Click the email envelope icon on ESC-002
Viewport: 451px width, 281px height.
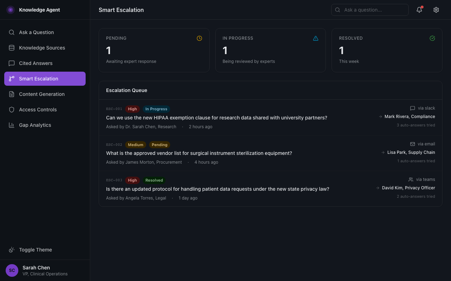[412, 144]
